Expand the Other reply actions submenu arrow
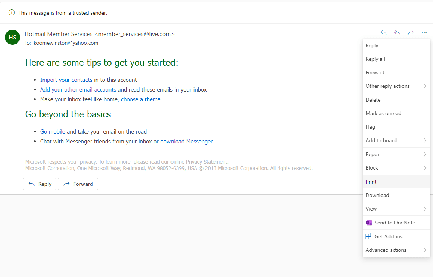 (x=425, y=86)
